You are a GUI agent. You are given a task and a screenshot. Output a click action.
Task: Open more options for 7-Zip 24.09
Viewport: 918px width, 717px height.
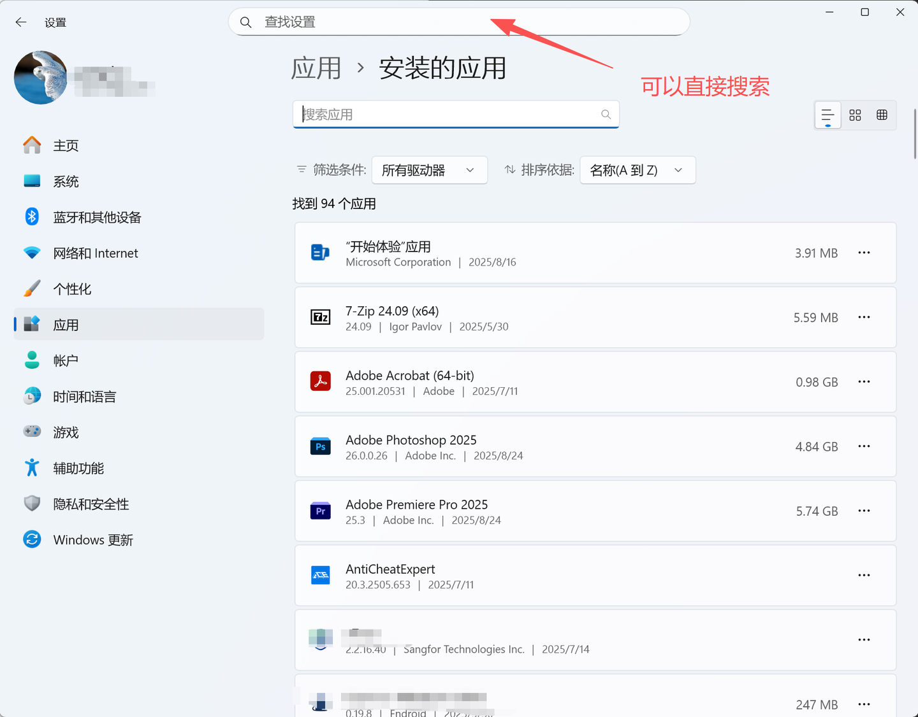(x=864, y=316)
